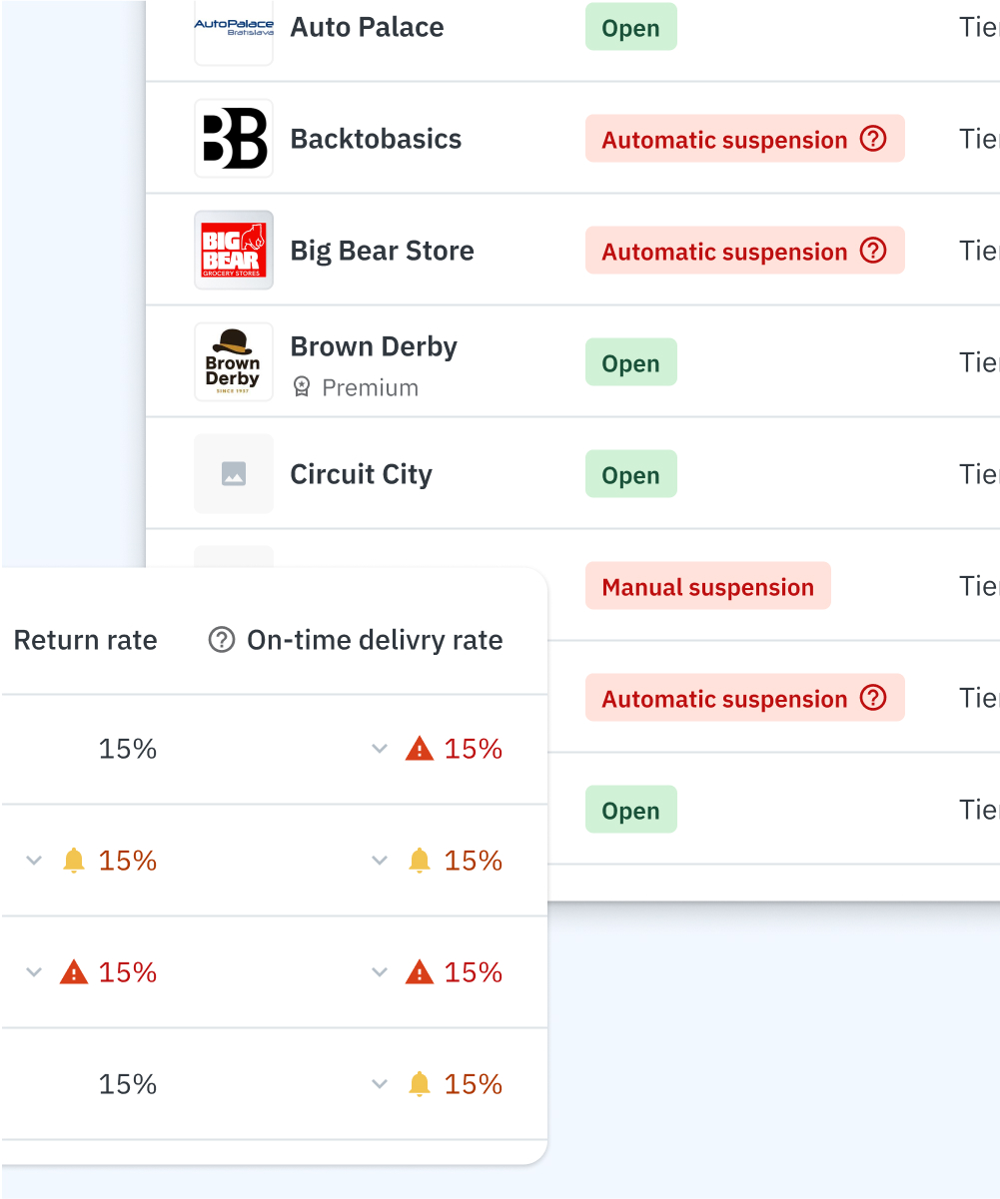
Task: Click help icon beside On-time delivery rate header
Action: click(x=221, y=640)
